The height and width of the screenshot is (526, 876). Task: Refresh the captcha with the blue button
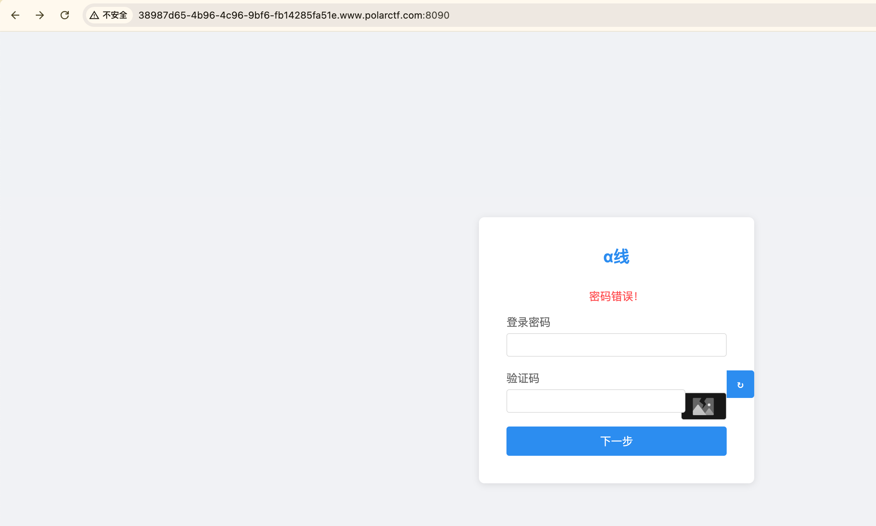tap(740, 384)
